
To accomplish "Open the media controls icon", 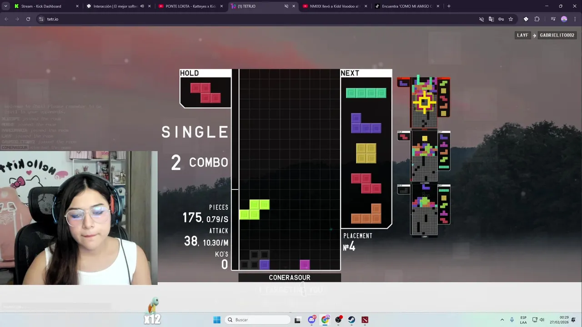I will [553, 19].
